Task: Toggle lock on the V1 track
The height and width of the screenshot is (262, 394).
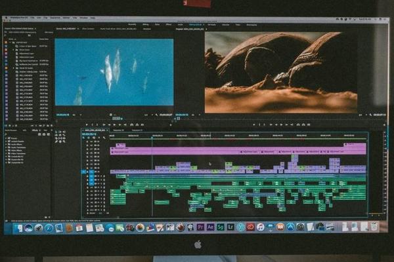Action: pos(88,172)
